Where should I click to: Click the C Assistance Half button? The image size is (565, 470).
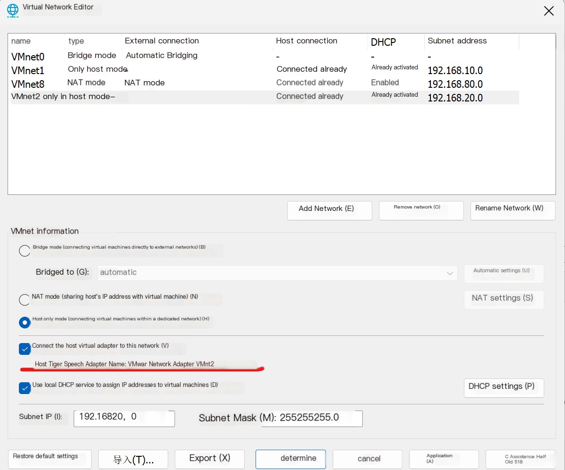coord(520,459)
